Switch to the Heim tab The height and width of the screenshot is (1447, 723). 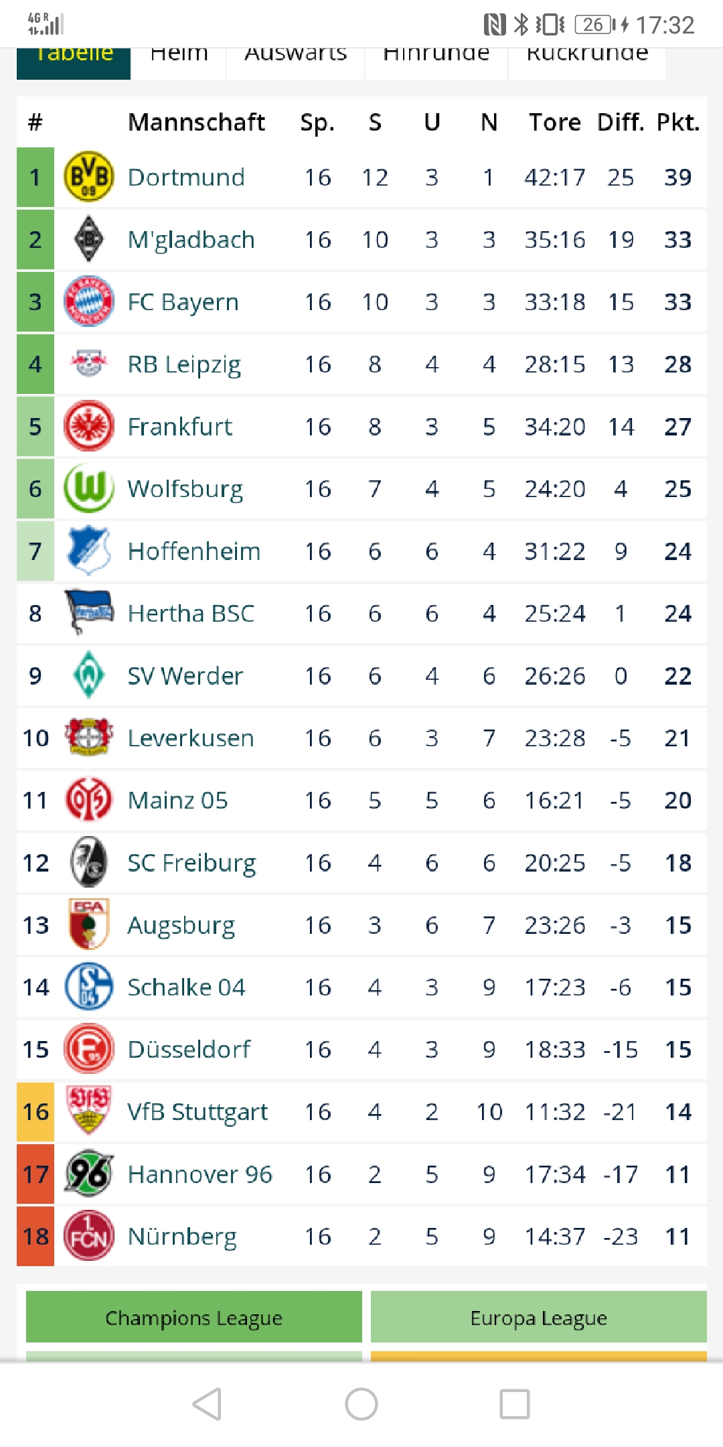pos(179,56)
